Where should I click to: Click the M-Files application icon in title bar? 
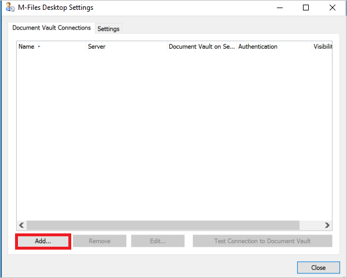(x=10, y=8)
